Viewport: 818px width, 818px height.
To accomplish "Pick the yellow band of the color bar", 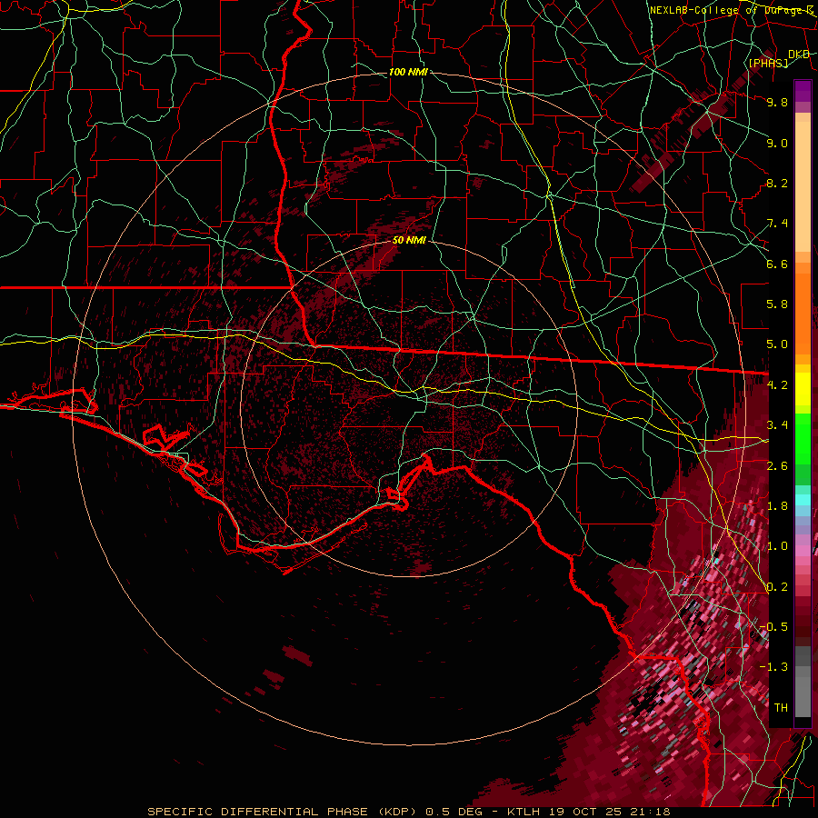I will click(x=803, y=389).
